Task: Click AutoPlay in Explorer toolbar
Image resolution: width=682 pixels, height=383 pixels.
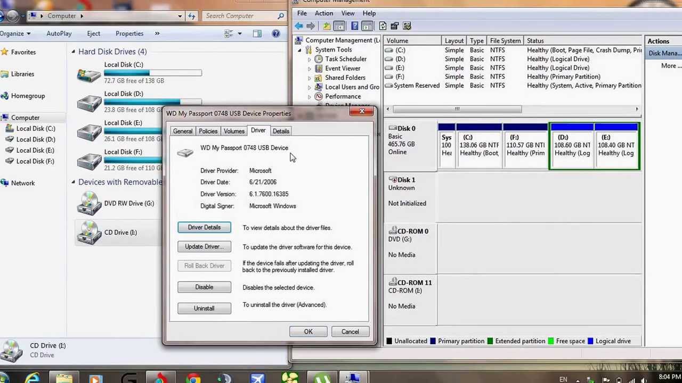Action: click(x=59, y=34)
